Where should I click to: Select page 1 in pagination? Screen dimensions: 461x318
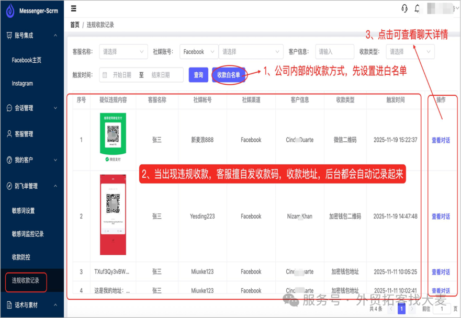pyautogui.click(x=401, y=309)
